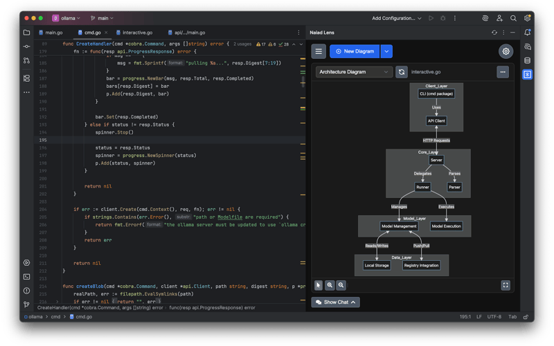Click the Naiad Lens settings gear
Image resolution: width=554 pixels, height=346 pixels.
tap(506, 51)
